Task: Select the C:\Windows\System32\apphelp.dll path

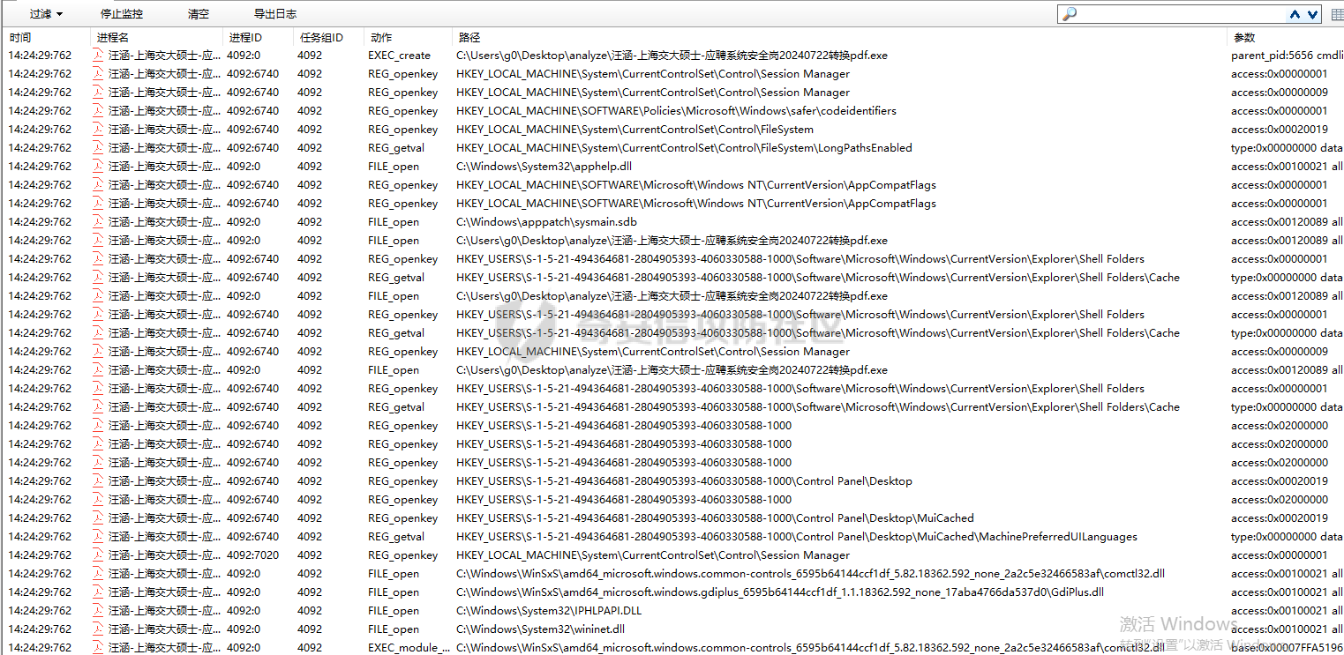Action: [x=544, y=166]
